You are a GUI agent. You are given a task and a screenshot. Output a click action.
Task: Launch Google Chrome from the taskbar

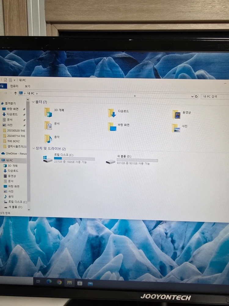59,282
